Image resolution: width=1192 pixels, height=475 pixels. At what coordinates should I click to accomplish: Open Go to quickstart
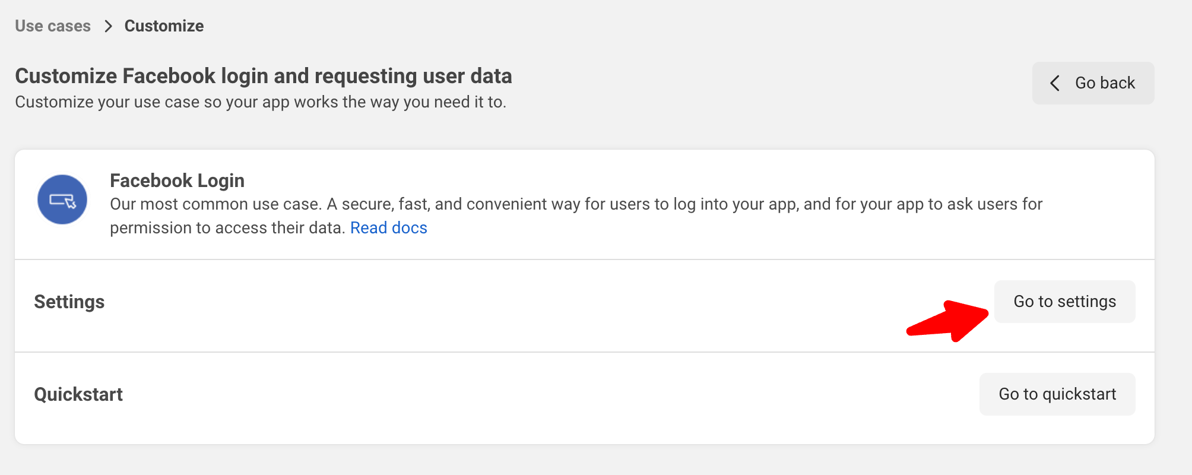[x=1057, y=394]
